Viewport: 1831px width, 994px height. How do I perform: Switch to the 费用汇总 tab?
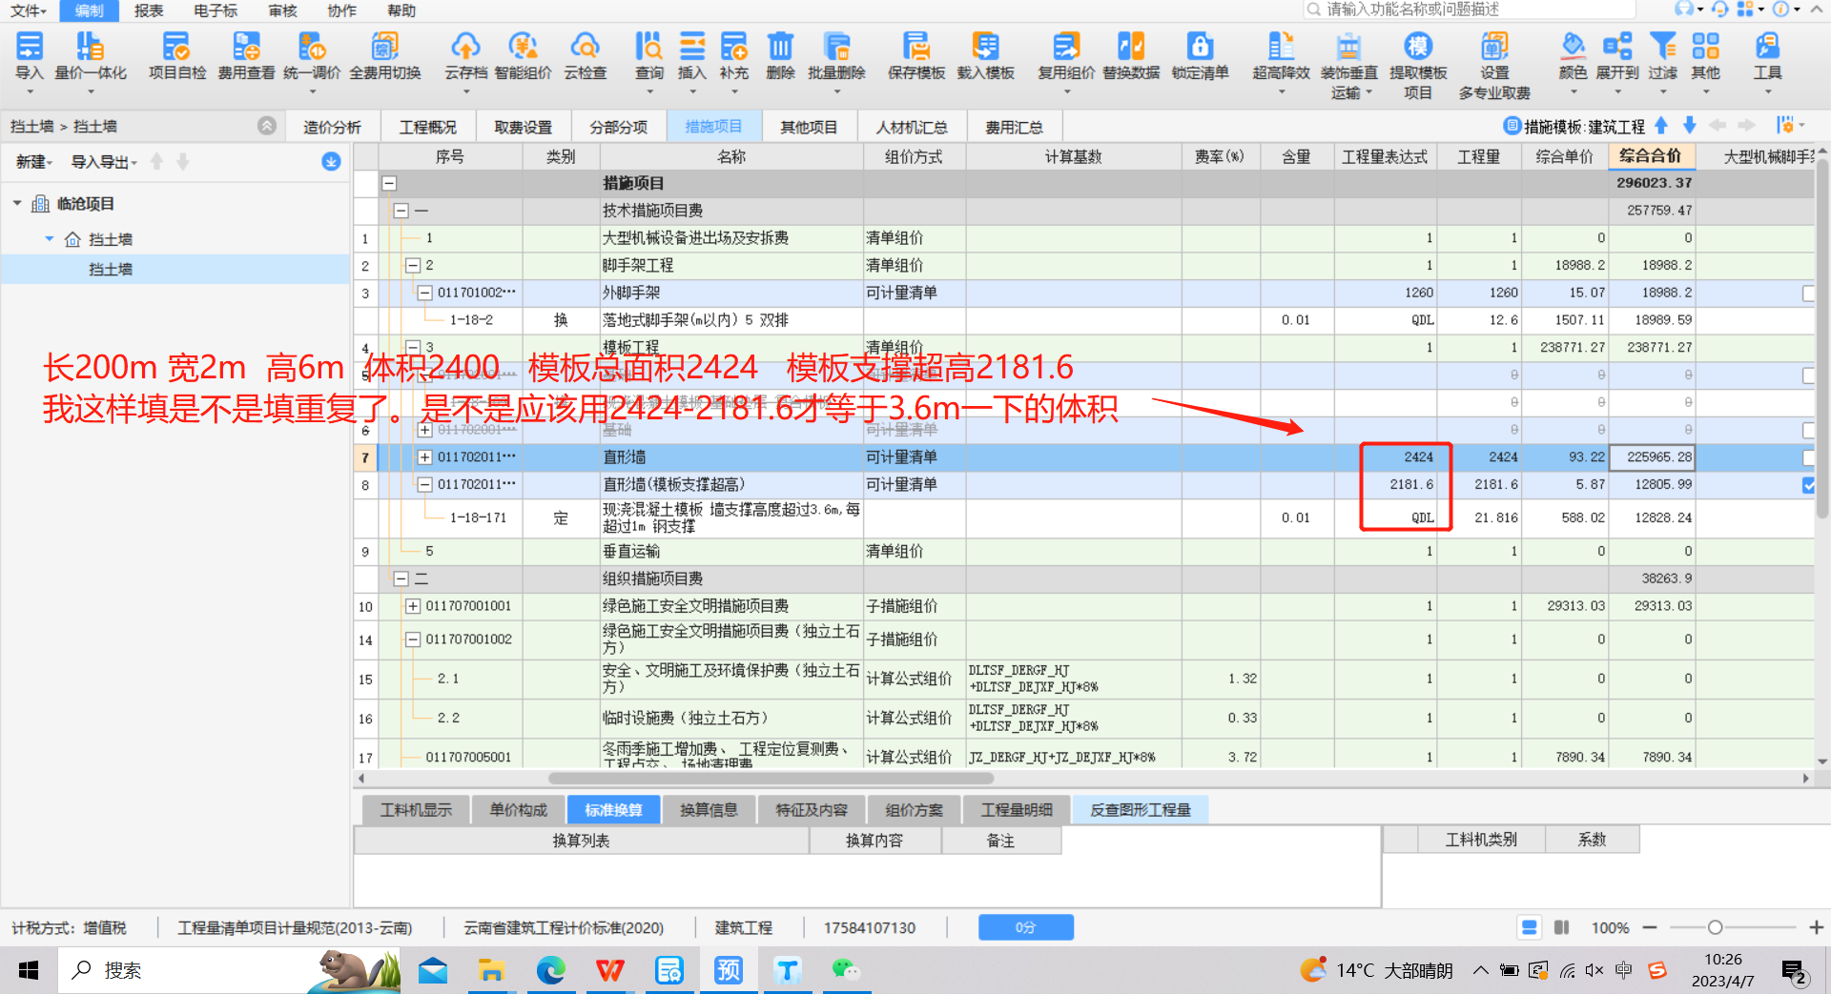pos(1014,127)
